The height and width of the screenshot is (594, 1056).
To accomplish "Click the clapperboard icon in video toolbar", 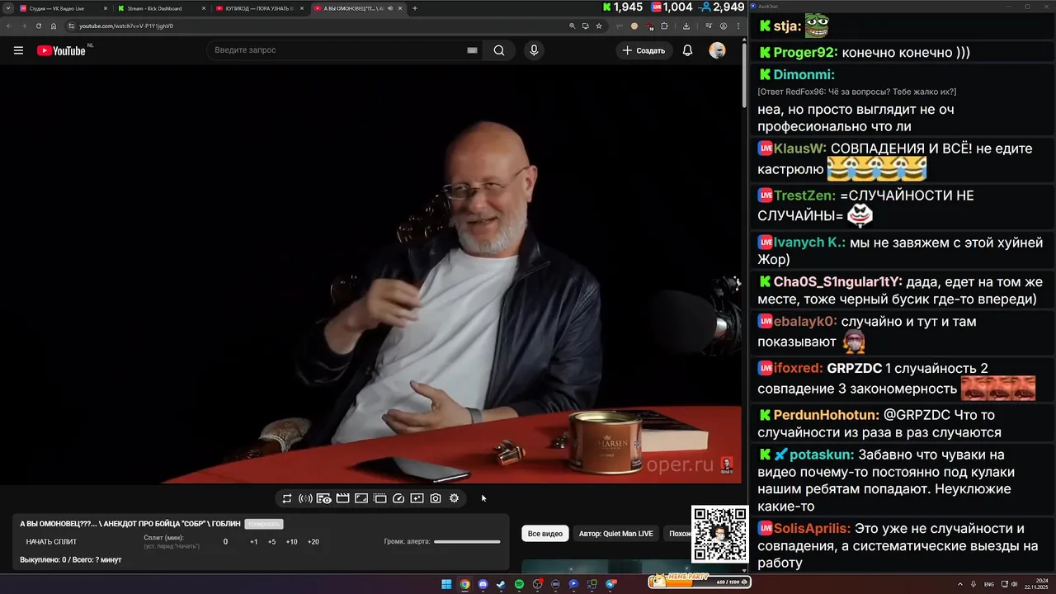I will [x=342, y=498].
